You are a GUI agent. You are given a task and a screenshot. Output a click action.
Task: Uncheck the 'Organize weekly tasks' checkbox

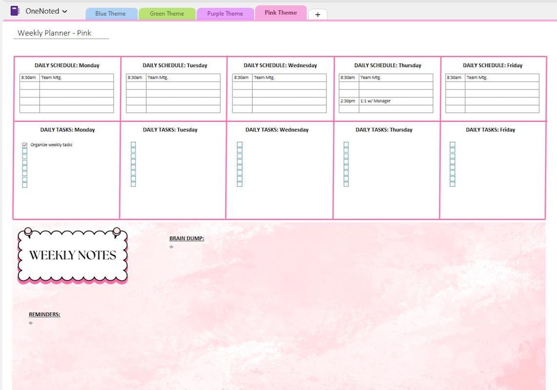(24, 145)
